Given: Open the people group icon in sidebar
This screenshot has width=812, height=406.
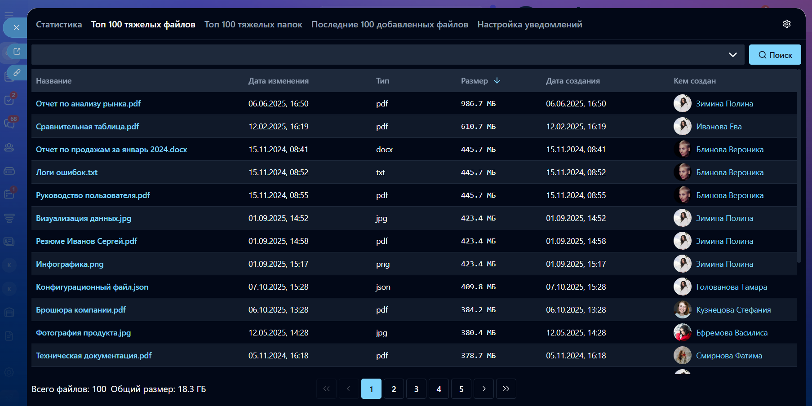Looking at the screenshot, I should click(x=9, y=147).
